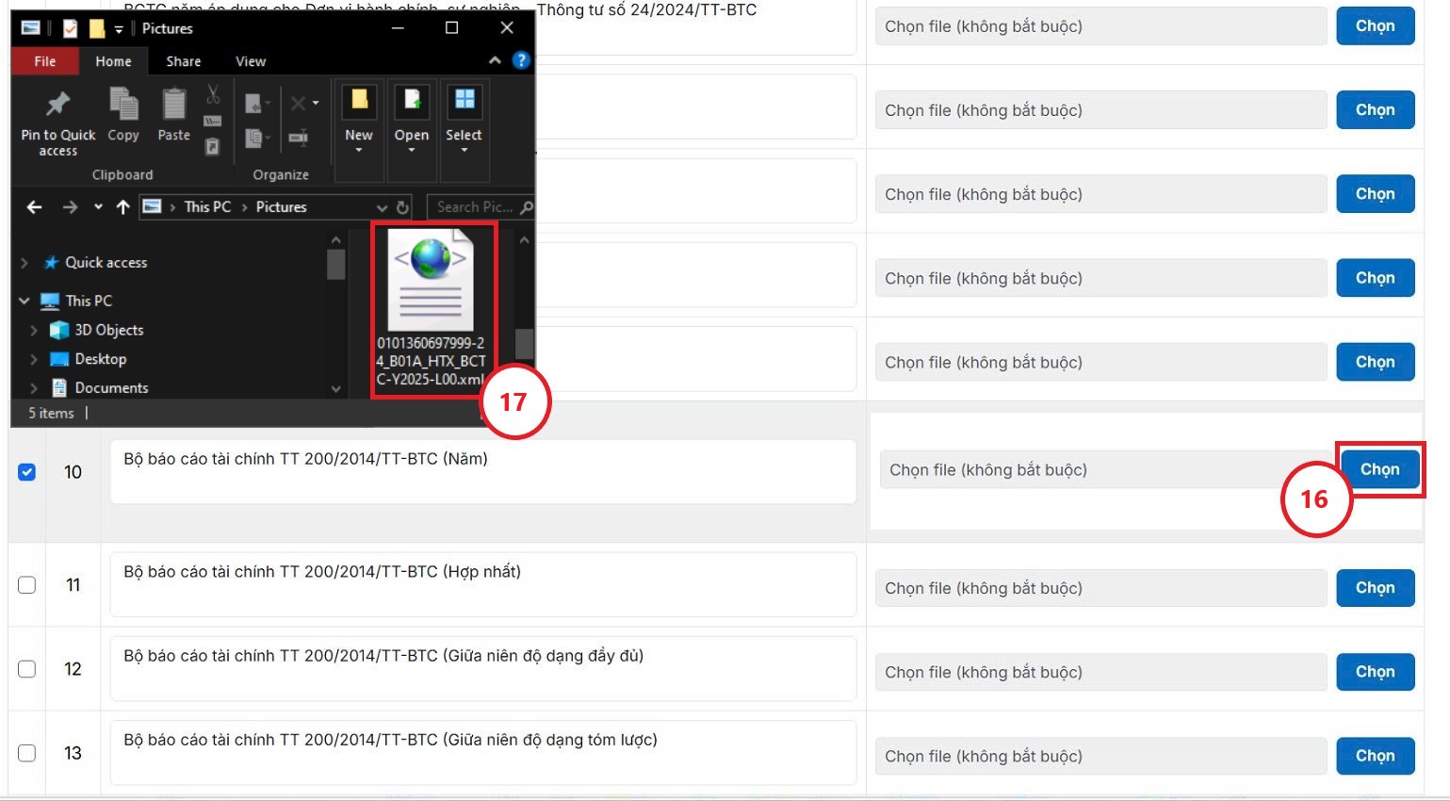Open the File menu tab
The height and width of the screenshot is (801, 1450).
[44, 61]
